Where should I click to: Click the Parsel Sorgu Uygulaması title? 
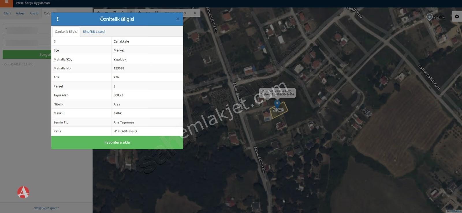(33, 3)
